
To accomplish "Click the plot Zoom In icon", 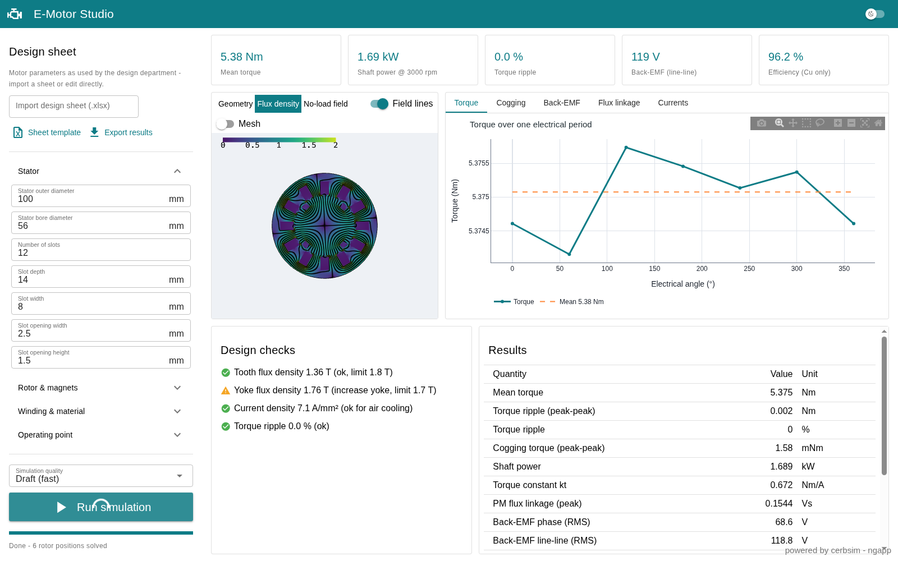I will (837, 123).
